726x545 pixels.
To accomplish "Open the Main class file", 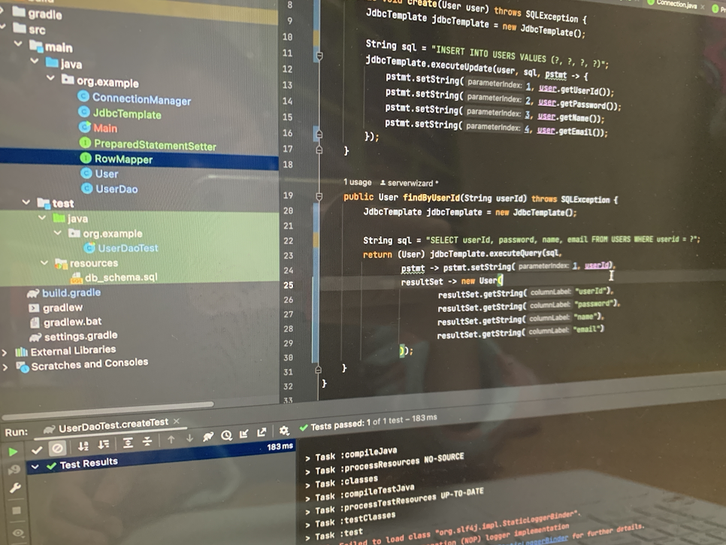I will [105, 129].
